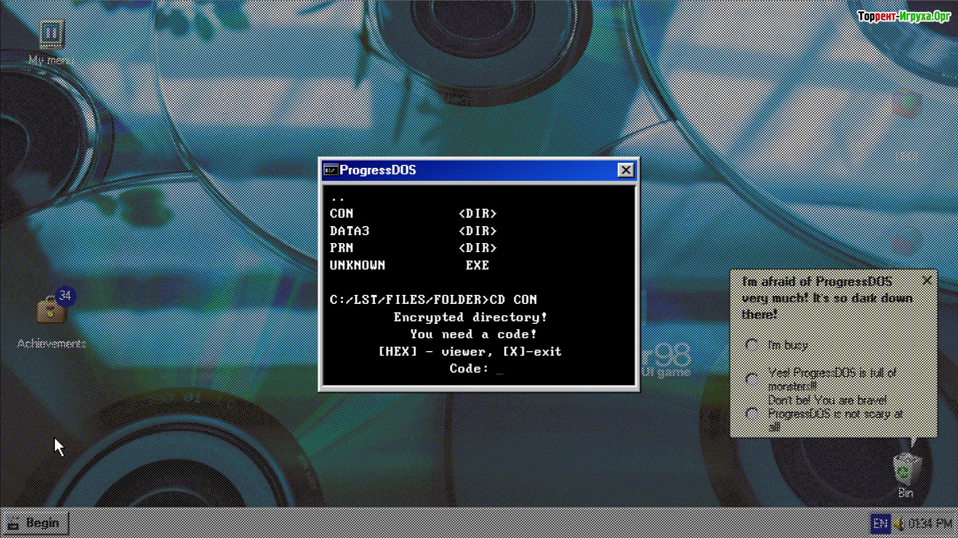Open the My menu pause icon
Image resolution: width=958 pixels, height=538 pixels.
(x=51, y=34)
